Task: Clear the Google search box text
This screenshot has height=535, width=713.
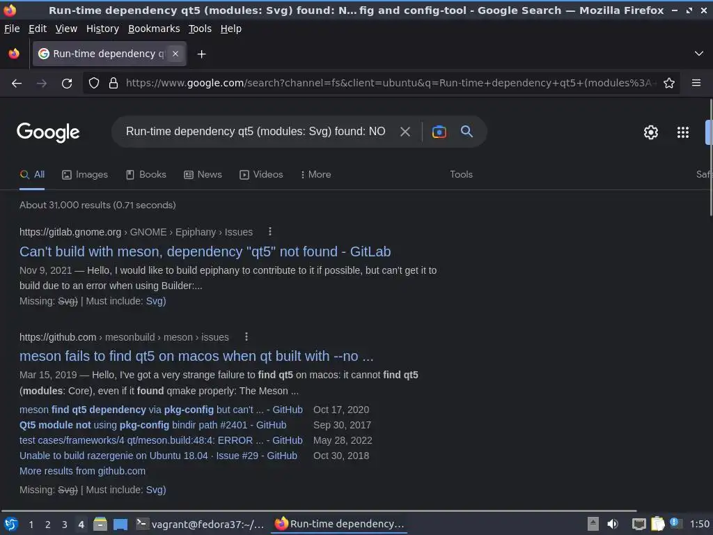Action: 405,132
